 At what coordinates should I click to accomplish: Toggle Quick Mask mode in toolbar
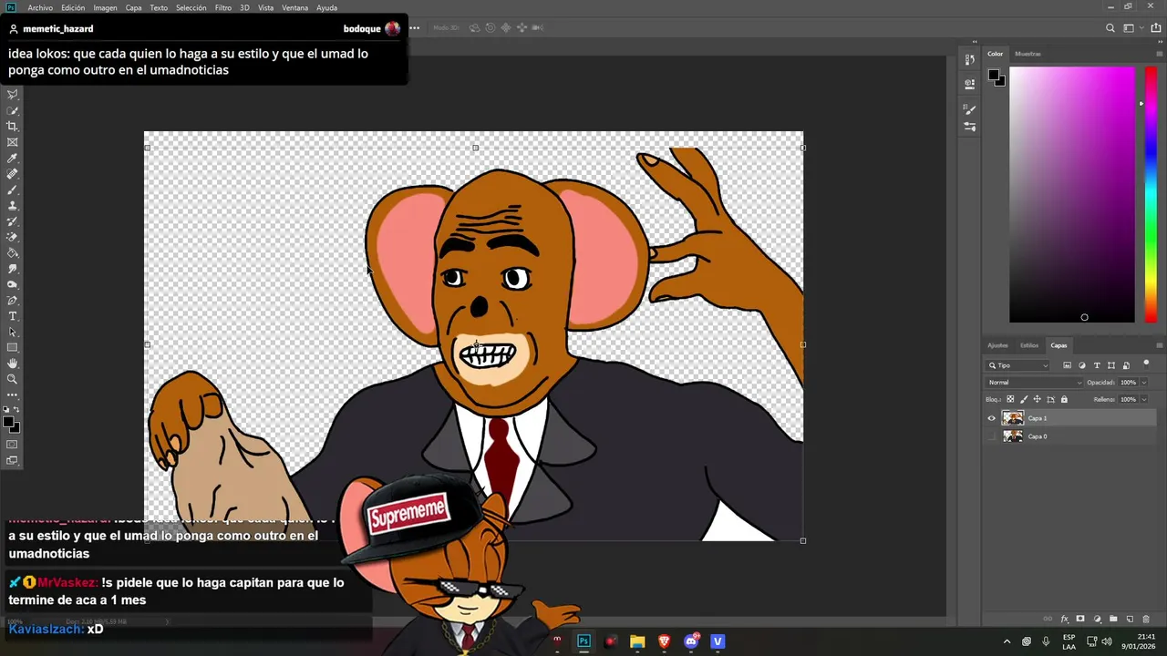[x=13, y=445]
